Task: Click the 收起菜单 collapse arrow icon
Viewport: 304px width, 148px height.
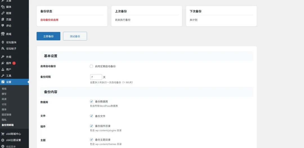Action: point(3,146)
